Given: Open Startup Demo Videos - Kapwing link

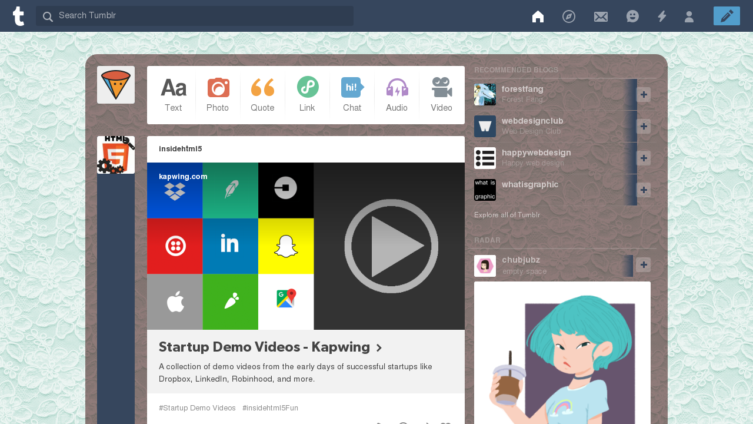Looking at the screenshot, I should click(270, 347).
